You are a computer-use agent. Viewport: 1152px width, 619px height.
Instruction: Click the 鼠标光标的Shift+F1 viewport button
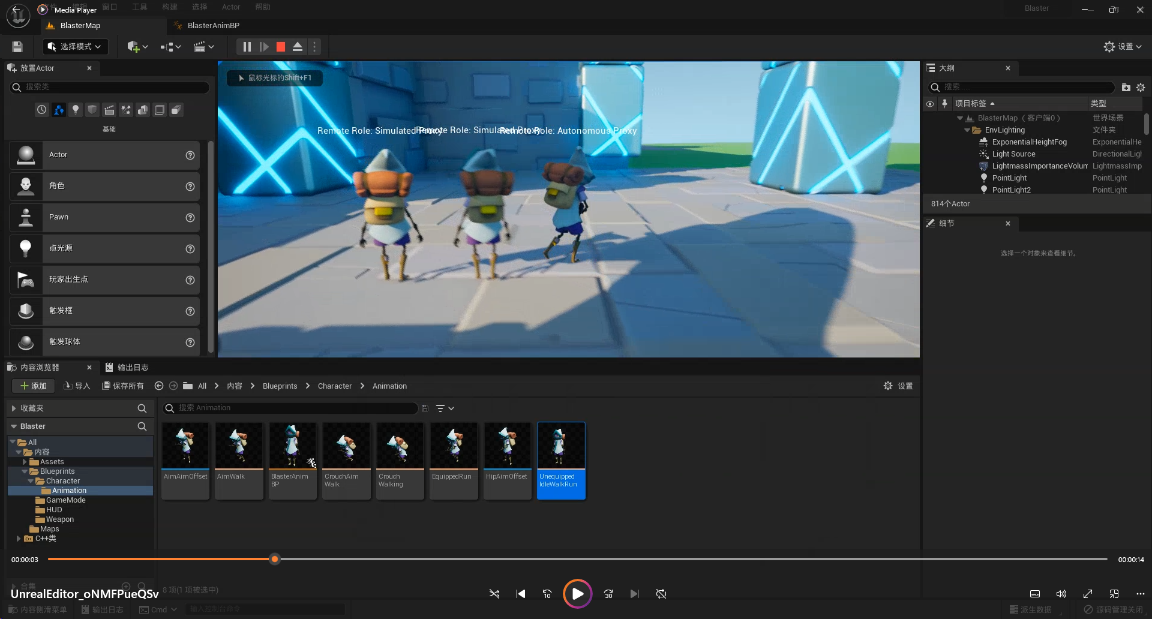click(x=275, y=78)
